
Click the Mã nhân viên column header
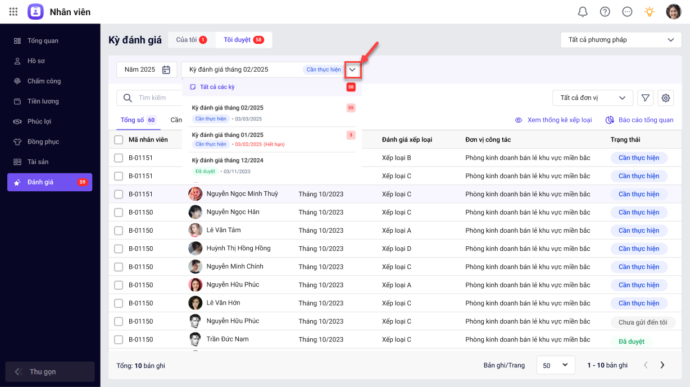pyautogui.click(x=148, y=140)
